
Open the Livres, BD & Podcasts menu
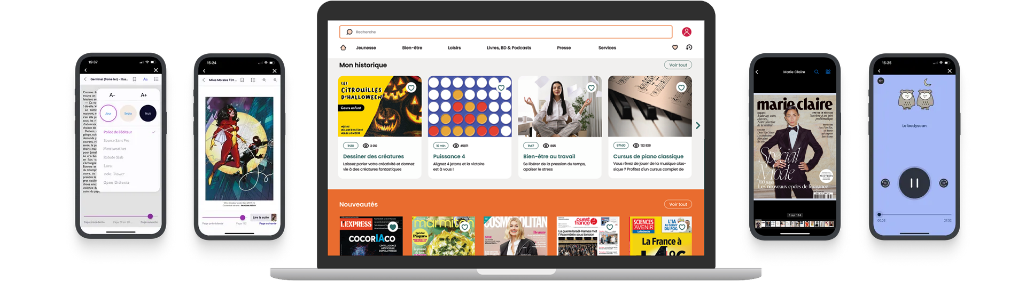(x=509, y=47)
